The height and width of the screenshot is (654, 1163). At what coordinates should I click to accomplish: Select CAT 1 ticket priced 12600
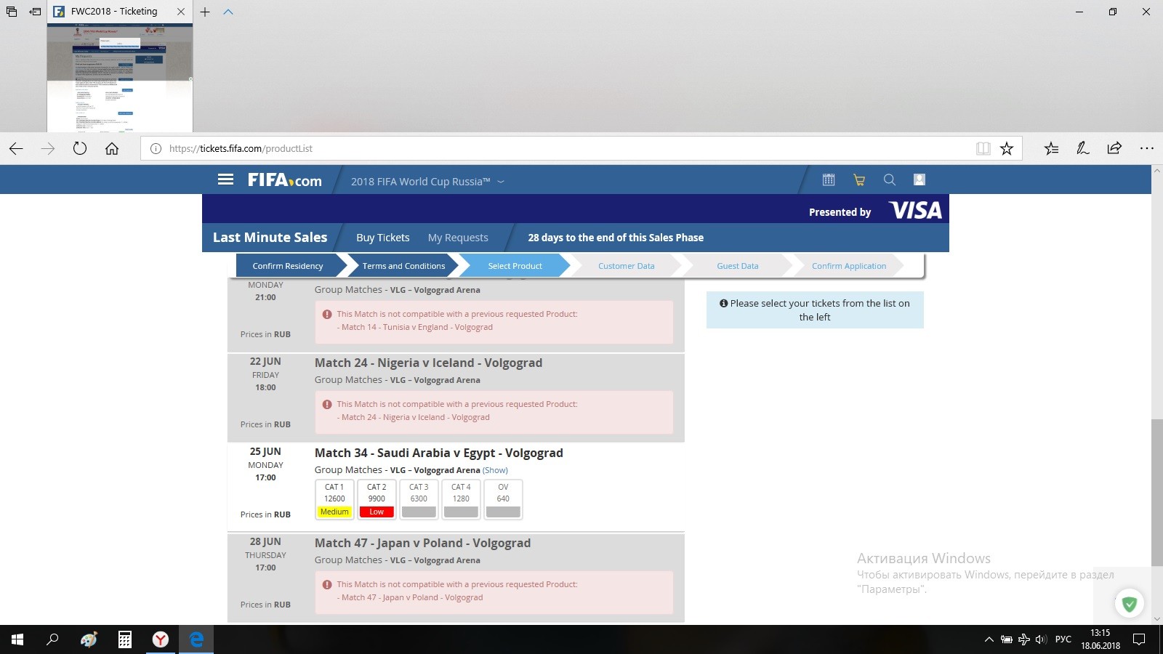point(334,499)
